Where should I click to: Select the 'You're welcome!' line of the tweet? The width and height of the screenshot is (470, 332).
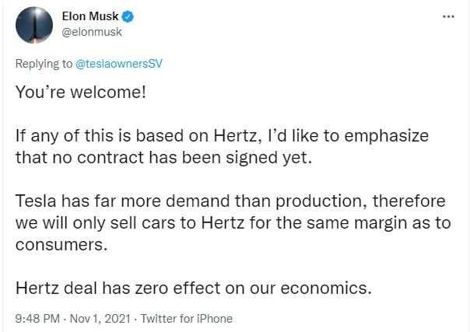(81, 92)
